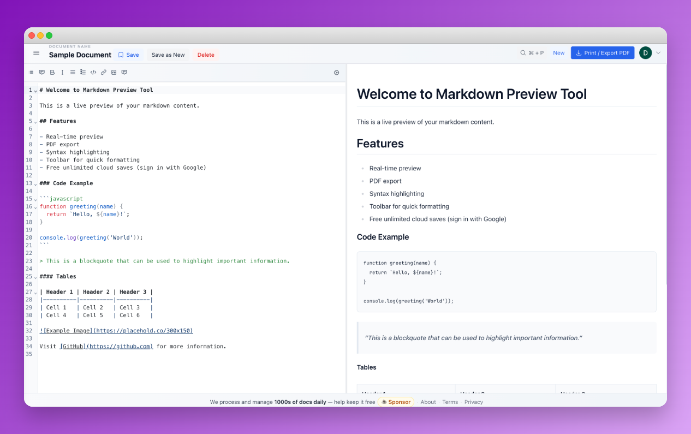Open the D user avatar

click(645, 53)
